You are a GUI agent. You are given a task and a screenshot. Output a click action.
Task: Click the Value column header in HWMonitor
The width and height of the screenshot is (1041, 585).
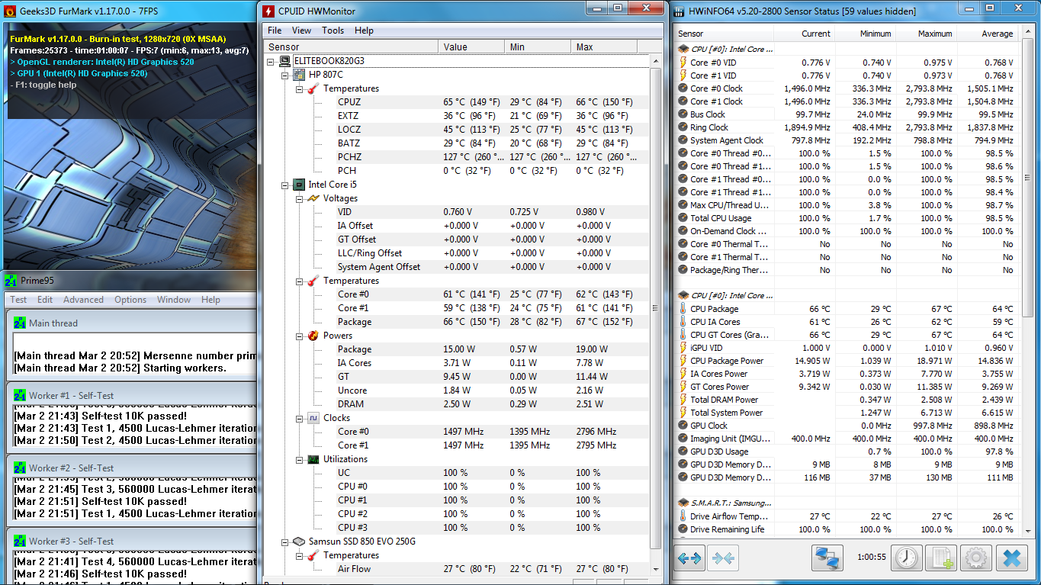[x=471, y=47]
